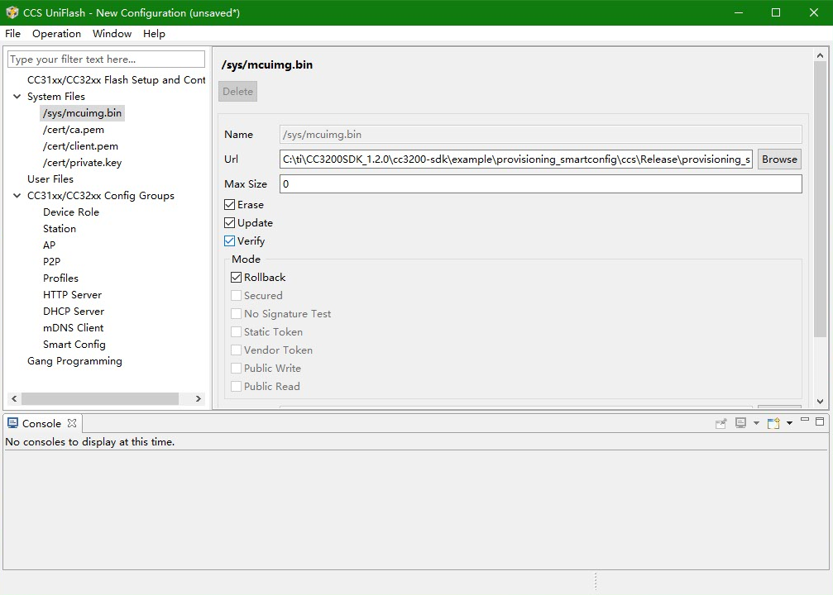Select /sys/mcuimg.bin in the tree

pyautogui.click(x=83, y=112)
